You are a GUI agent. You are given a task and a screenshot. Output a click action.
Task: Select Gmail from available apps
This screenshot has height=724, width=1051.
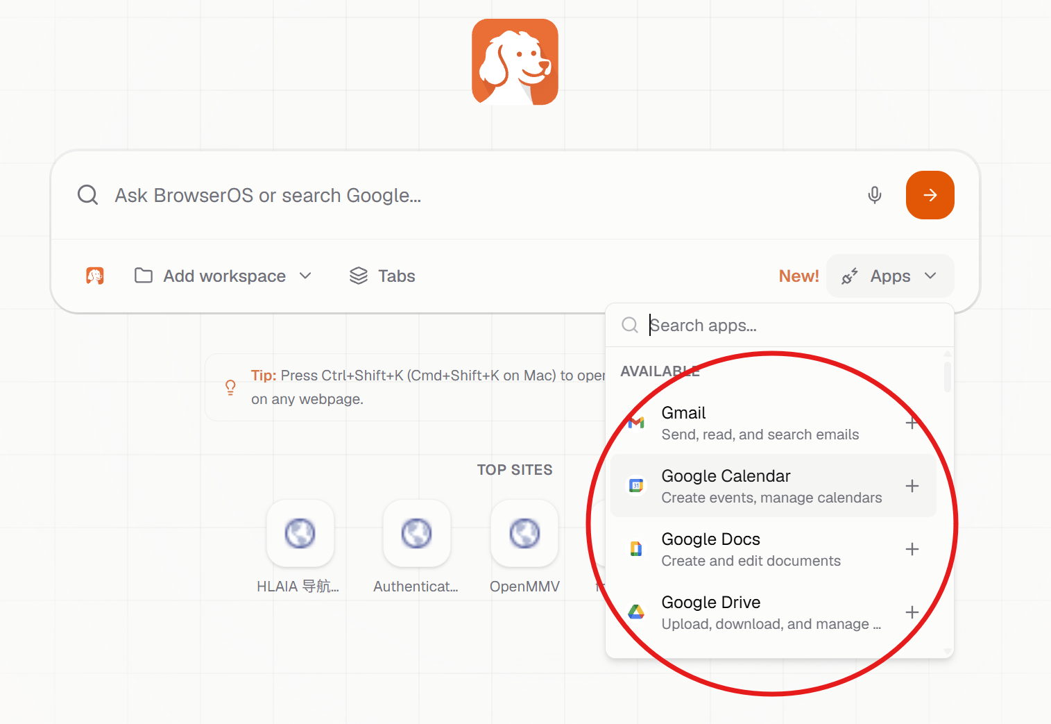pyautogui.click(x=773, y=423)
